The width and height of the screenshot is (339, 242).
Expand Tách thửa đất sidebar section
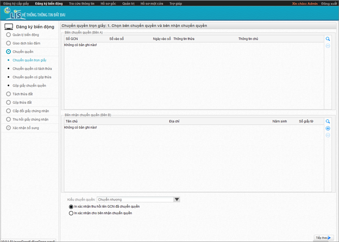pos(9,94)
